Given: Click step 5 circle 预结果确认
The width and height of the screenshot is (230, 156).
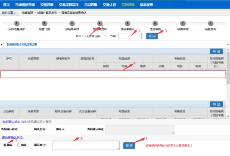Looking at the screenshot, I should coord(127,23).
